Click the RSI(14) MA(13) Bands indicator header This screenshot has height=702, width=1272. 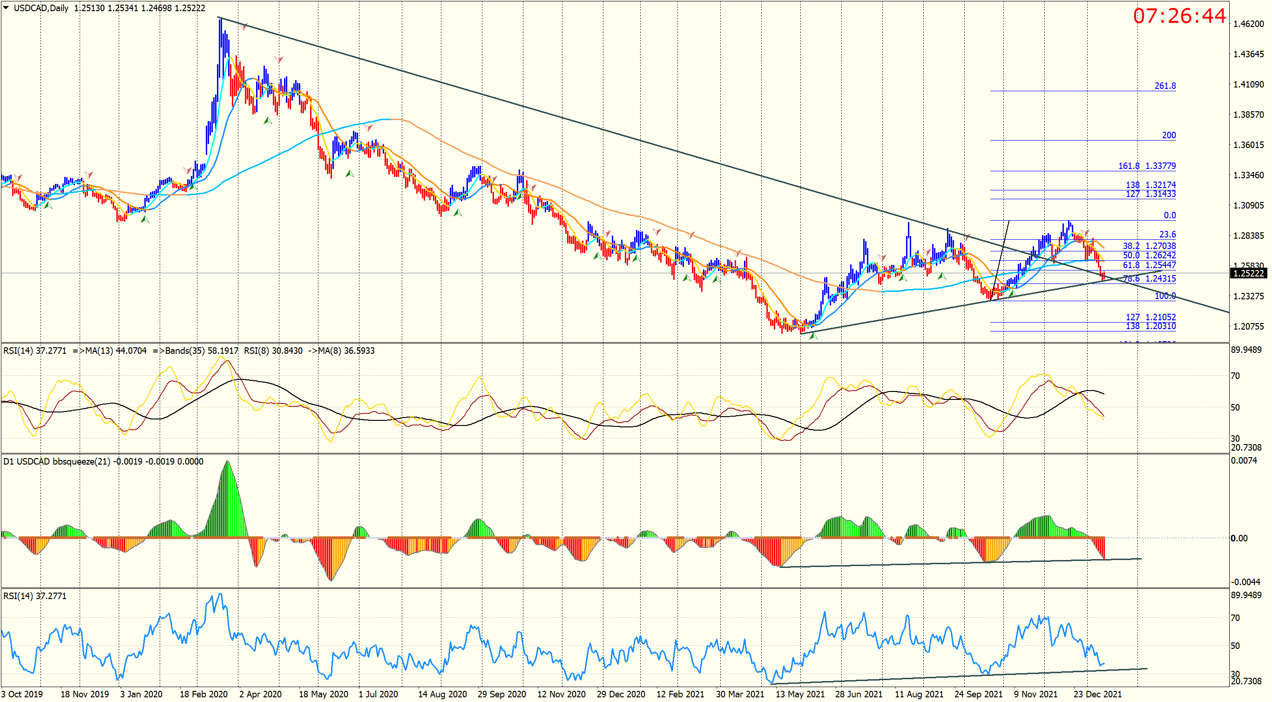[x=189, y=351]
